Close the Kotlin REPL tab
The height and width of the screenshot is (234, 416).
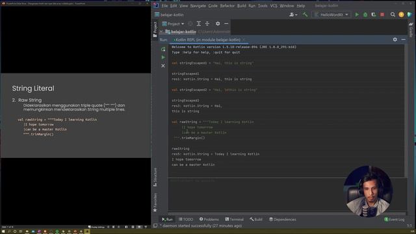[244, 40]
